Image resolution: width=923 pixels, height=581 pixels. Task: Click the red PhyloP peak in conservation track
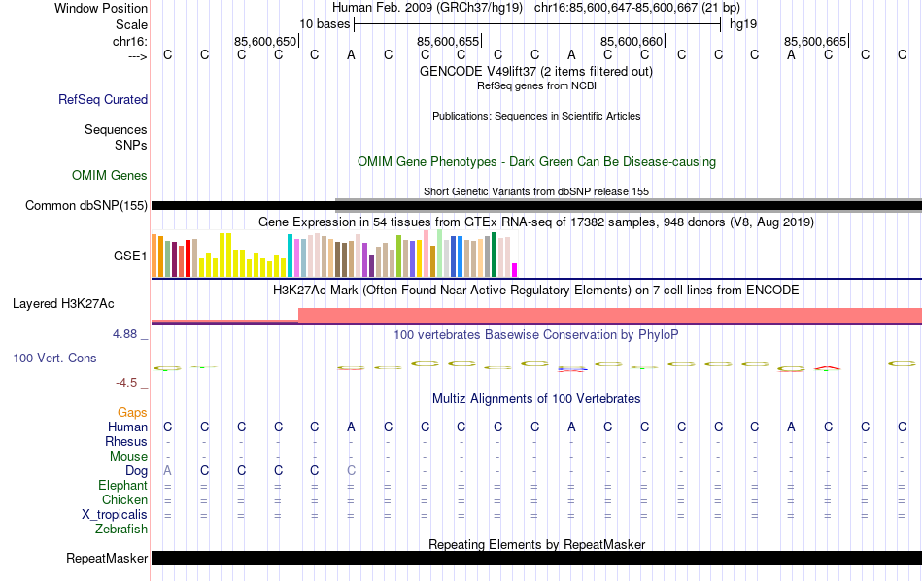pos(828,368)
